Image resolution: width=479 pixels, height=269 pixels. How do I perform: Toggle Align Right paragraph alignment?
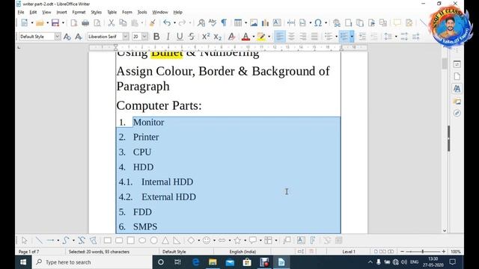pos(302,37)
